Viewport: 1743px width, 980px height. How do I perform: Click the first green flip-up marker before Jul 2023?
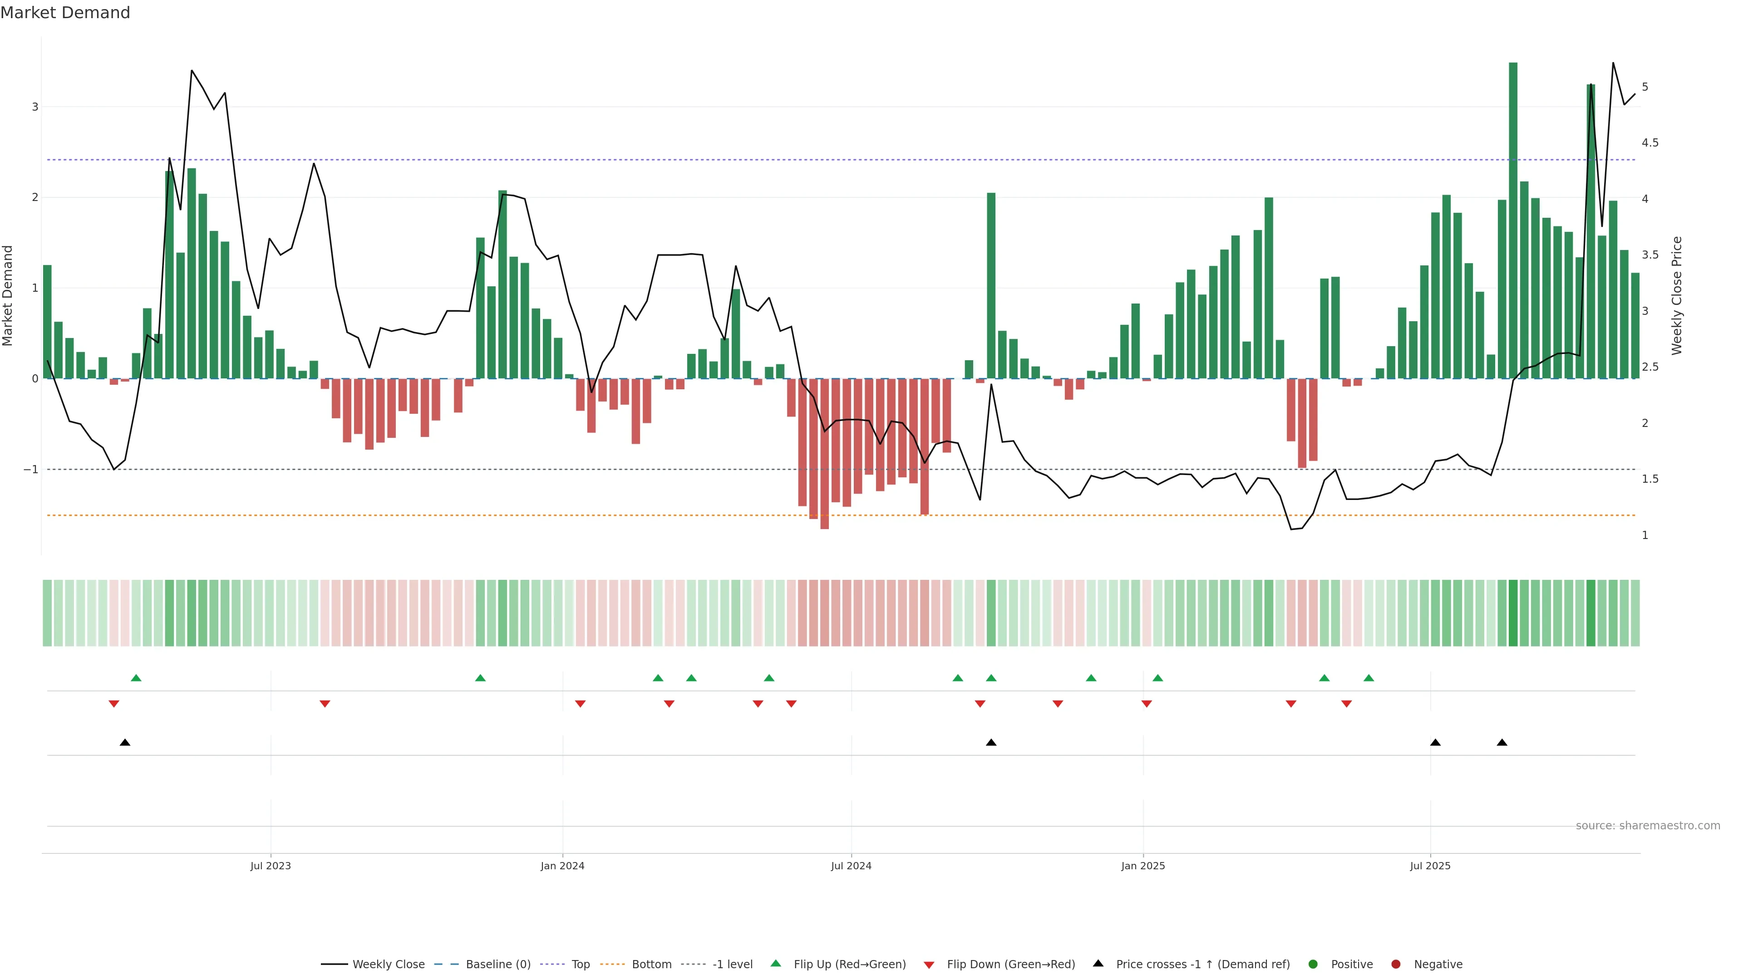(x=136, y=678)
